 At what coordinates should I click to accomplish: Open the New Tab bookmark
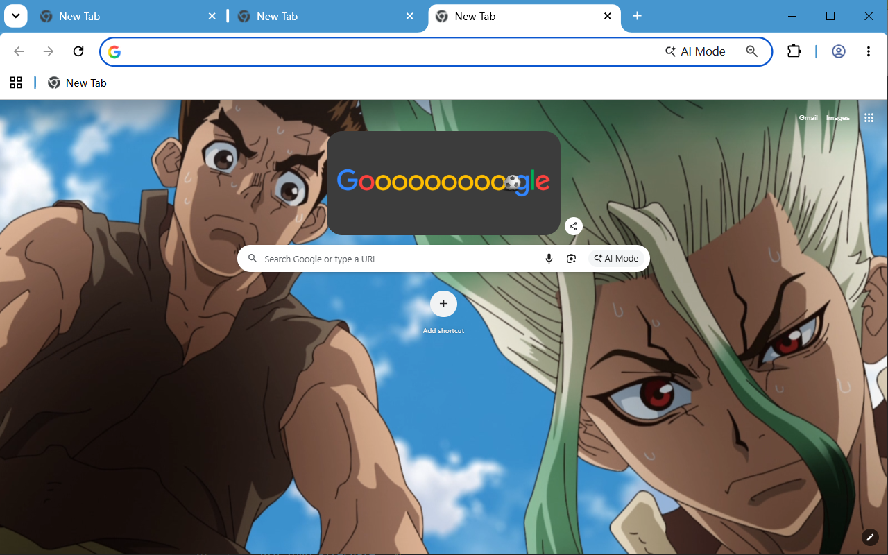click(x=77, y=83)
